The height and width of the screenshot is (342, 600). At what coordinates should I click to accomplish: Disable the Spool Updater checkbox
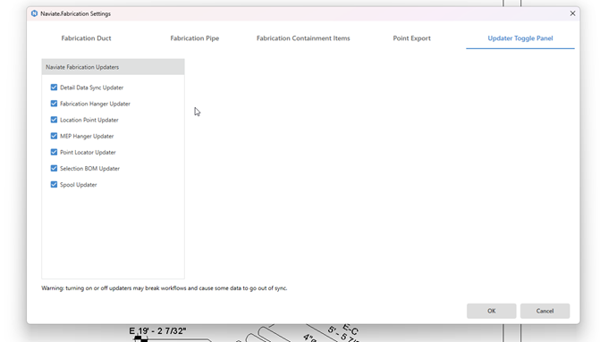tap(54, 185)
